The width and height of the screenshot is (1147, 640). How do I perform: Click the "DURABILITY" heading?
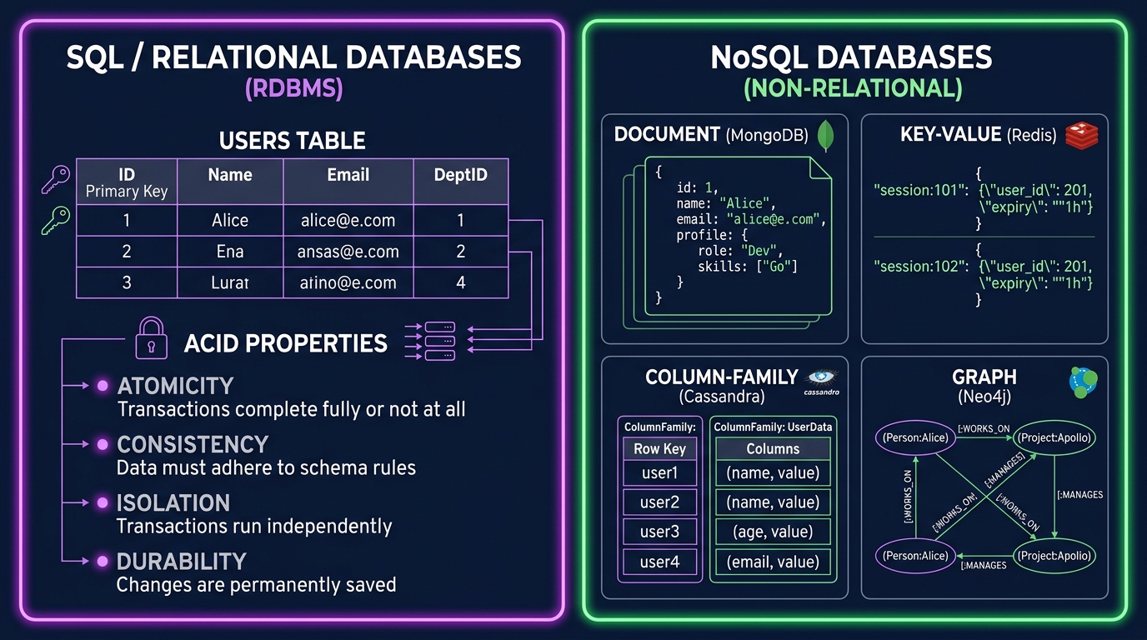click(182, 561)
